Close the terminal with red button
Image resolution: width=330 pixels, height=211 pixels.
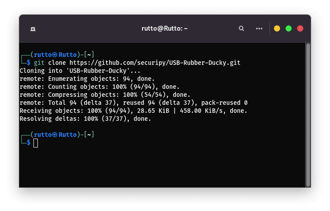300,28
